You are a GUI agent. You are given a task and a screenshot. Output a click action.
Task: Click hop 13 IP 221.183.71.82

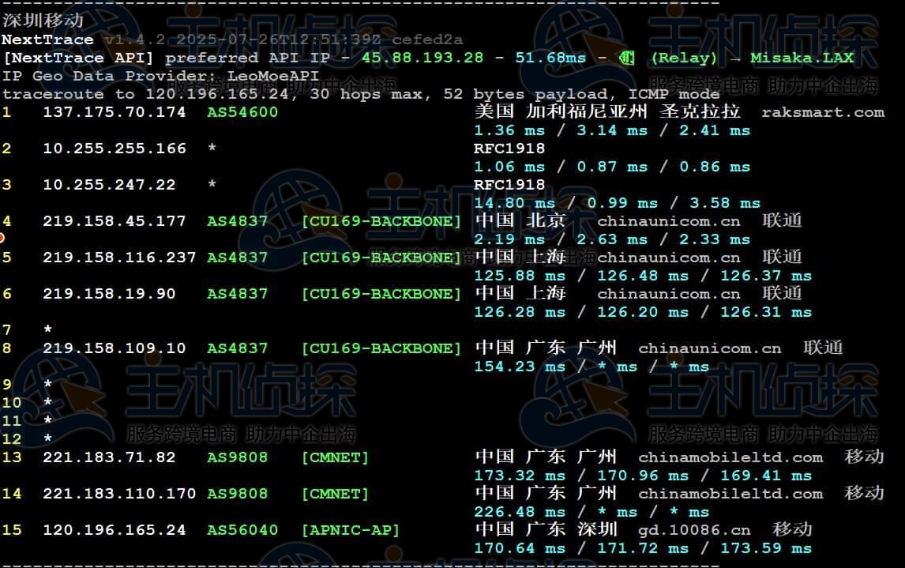pos(109,457)
